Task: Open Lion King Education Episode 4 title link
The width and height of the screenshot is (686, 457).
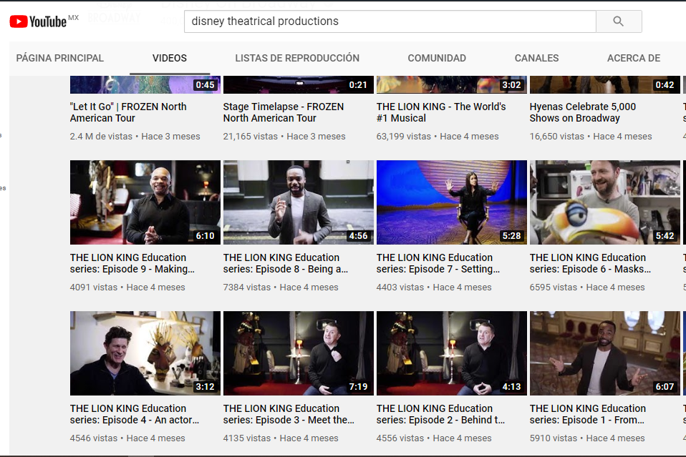Action: click(x=135, y=414)
